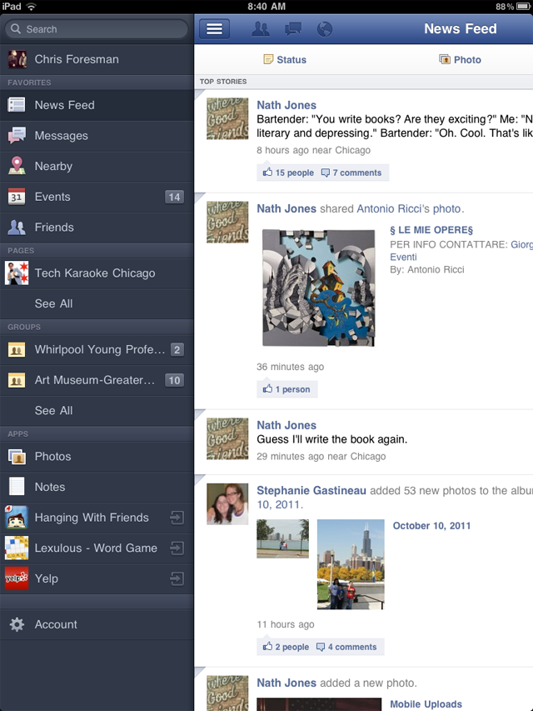The height and width of the screenshot is (711, 533).
Task: Click 2 people likes on Stephanie's album
Action: 286,647
